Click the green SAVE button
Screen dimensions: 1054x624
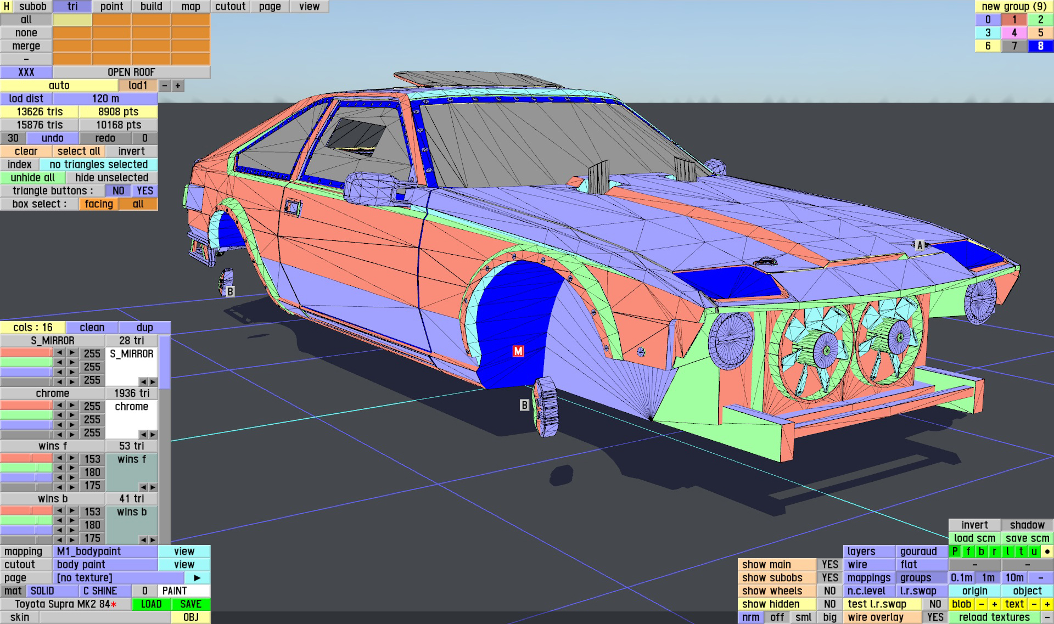190,604
